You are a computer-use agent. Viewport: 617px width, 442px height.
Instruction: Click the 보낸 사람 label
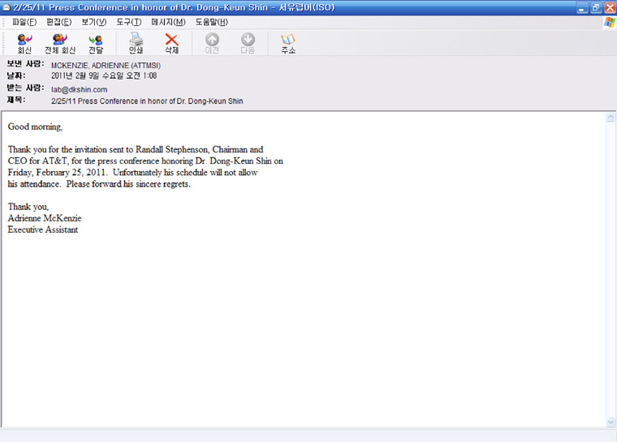(x=25, y=64)
